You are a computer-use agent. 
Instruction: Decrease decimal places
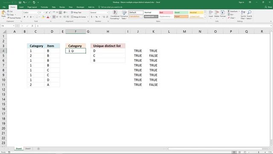pos(107,17)
